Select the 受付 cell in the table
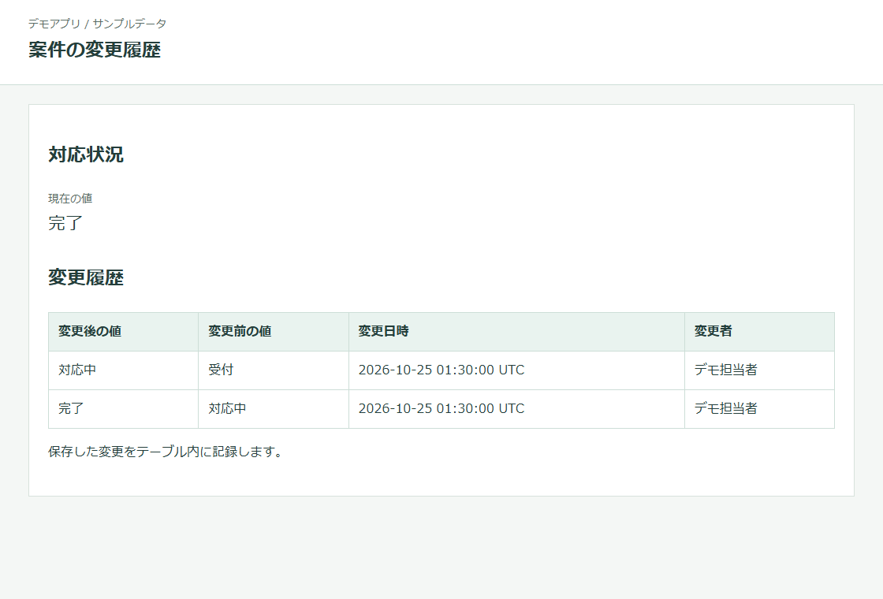Image resolution: width=883 pixels, height=599 pixels. tap(274, 370)
